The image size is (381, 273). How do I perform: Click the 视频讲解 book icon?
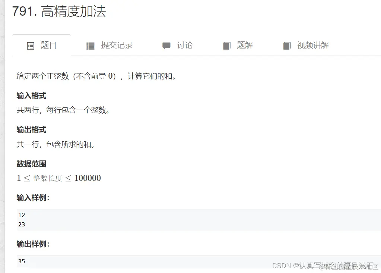[x=287, y=46]
